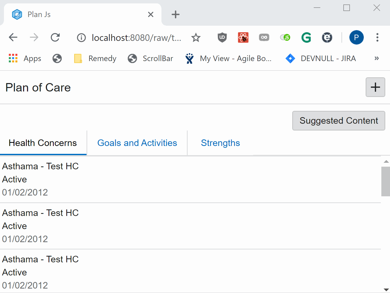Open the Strengths tab
The height and width of the screenshot is (293, 390).
tap(220, 143)
